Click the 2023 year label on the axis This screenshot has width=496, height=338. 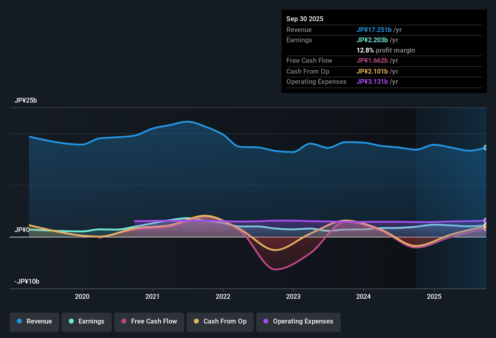(x=293, y=297)
